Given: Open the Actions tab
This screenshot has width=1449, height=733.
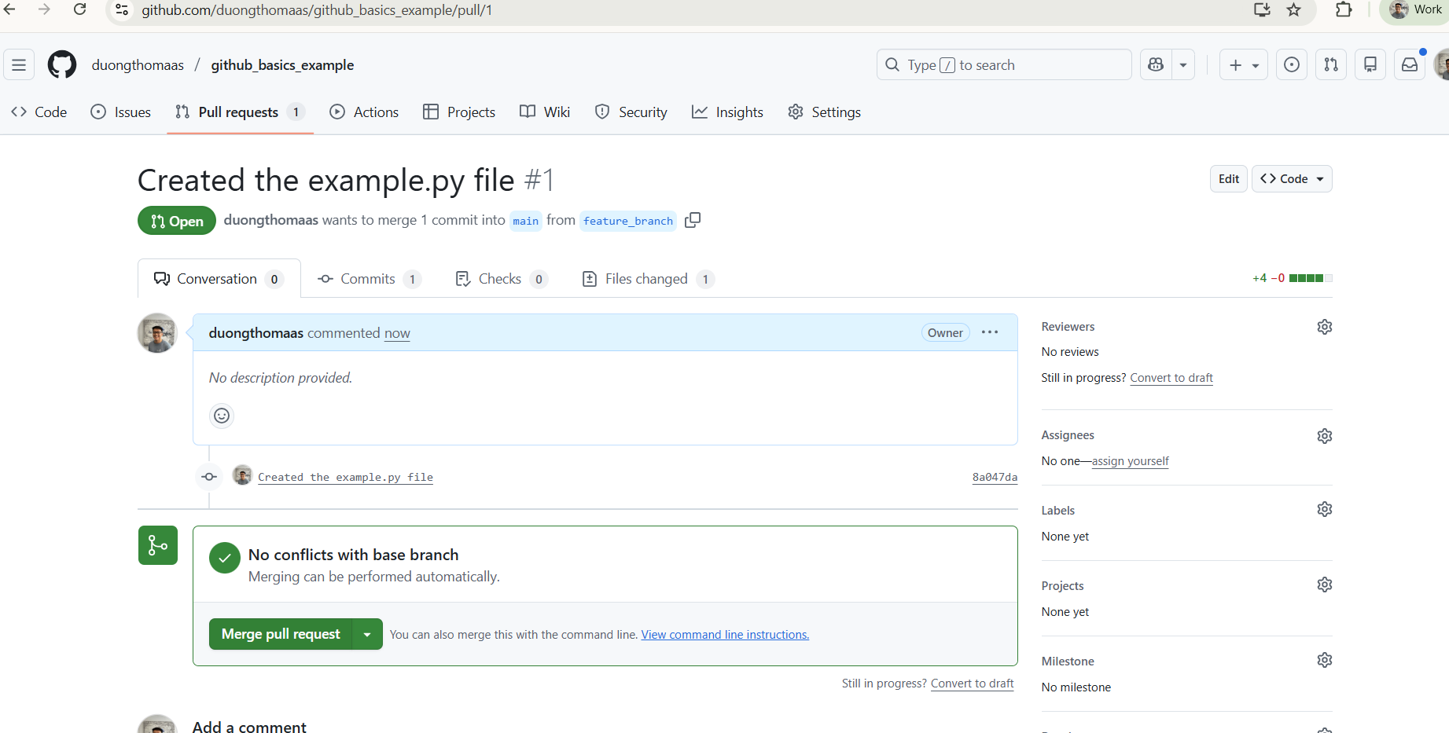Looking at the screenshot, I should (364, 112).
